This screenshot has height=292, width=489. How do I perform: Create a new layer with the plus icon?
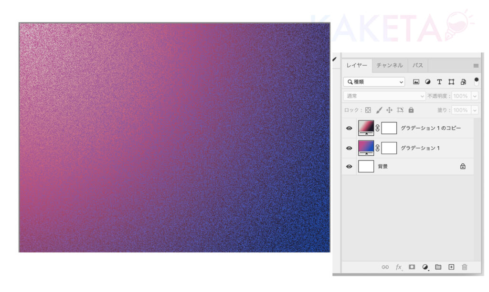click(x=451, y=267)
